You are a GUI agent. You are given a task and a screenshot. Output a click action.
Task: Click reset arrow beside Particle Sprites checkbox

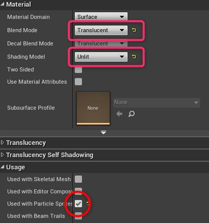pyautogui.click(x=88, y=203)
